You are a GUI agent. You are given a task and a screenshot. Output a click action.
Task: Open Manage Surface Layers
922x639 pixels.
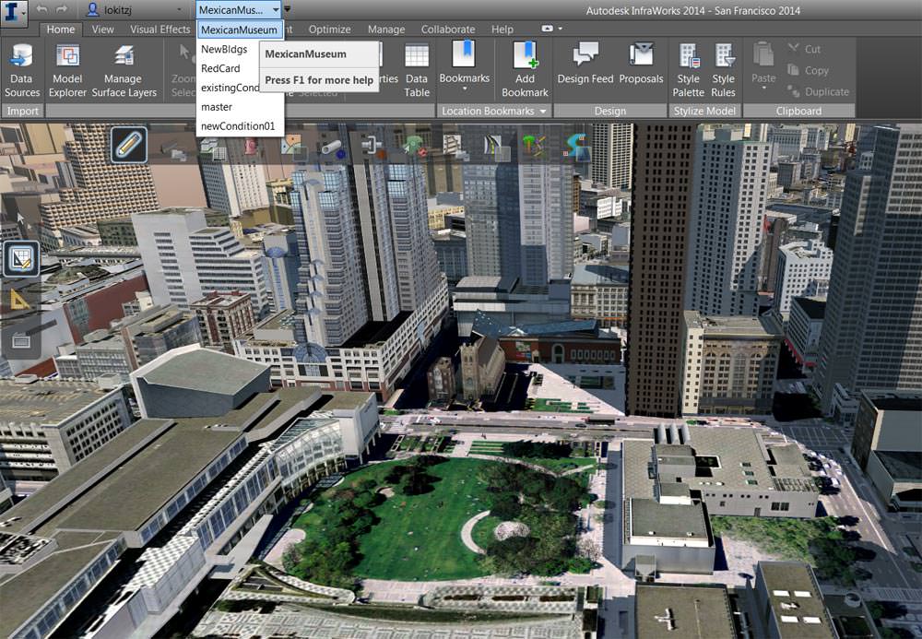point(124,71)
